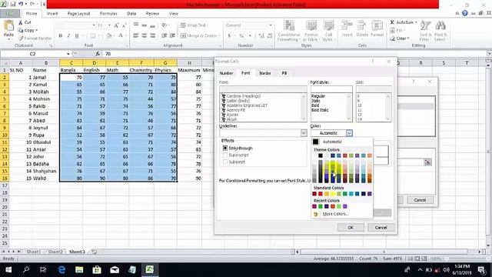Viewport: 492px width, 277px height.
Task: Click the Find & Select icon
Action: point(440,26)
